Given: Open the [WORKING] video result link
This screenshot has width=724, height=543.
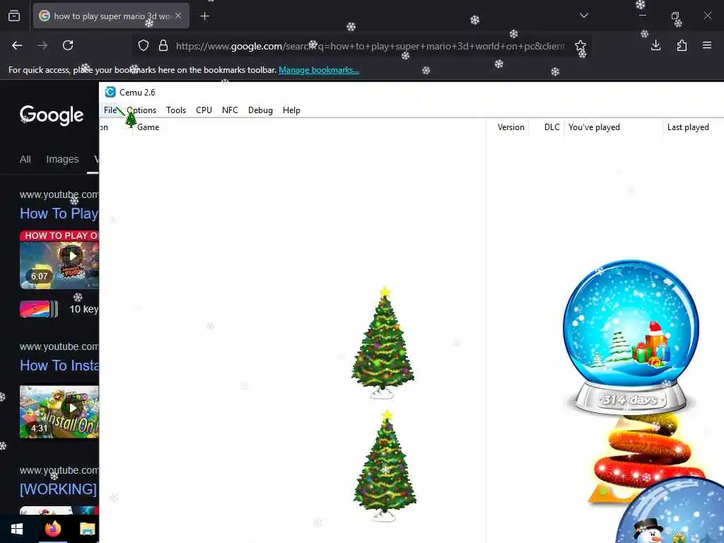Looking at the screenshot, I should pos(58,489).
